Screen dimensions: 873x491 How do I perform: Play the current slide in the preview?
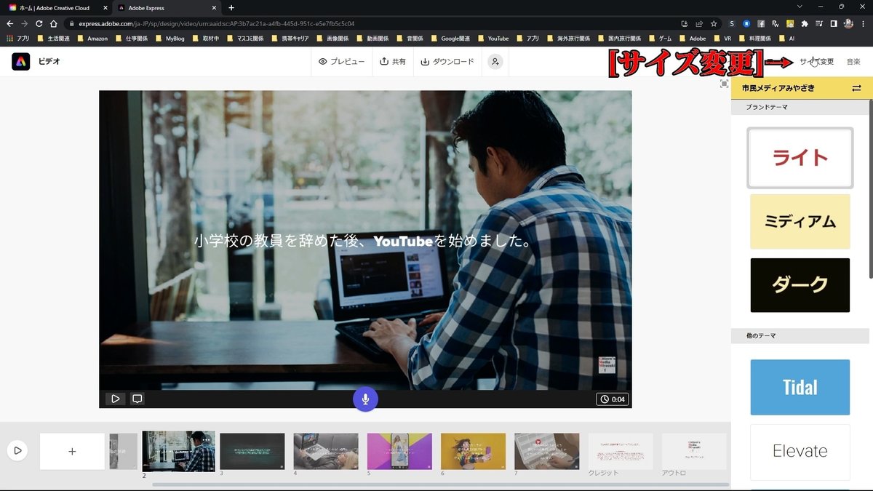pyautogui.click(x=115, y=399)
